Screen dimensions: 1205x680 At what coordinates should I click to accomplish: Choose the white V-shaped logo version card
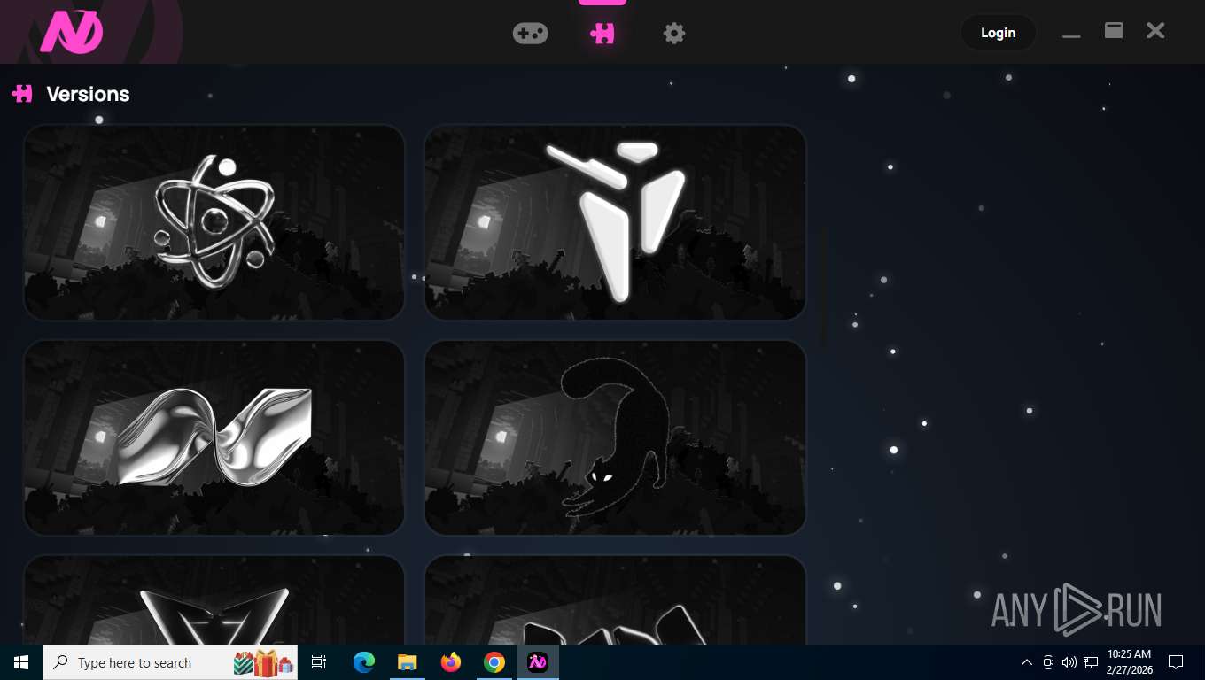coord(615,222)
